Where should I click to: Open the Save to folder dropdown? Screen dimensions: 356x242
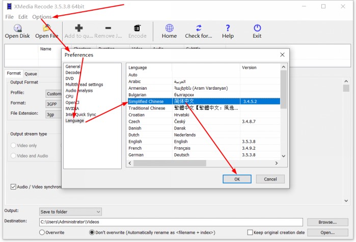pos(70,212)
